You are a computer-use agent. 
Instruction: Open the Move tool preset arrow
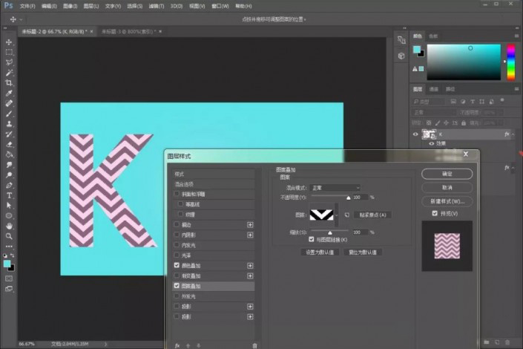(21, 20)
